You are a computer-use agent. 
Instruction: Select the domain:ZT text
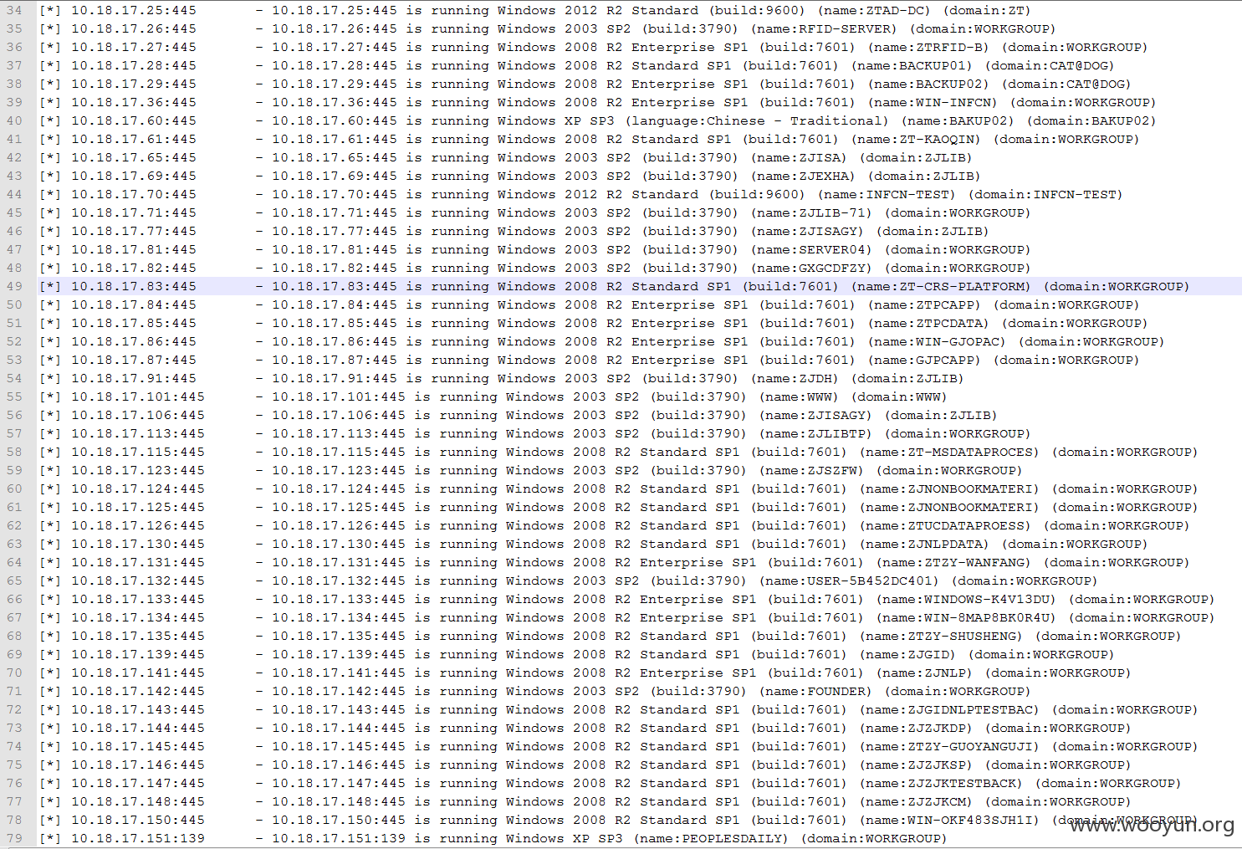point(987,11)
